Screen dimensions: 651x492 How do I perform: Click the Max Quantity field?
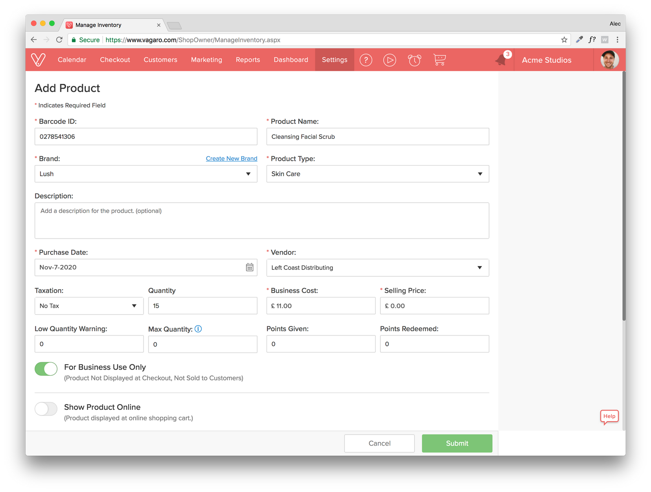(x=203, y=344)
